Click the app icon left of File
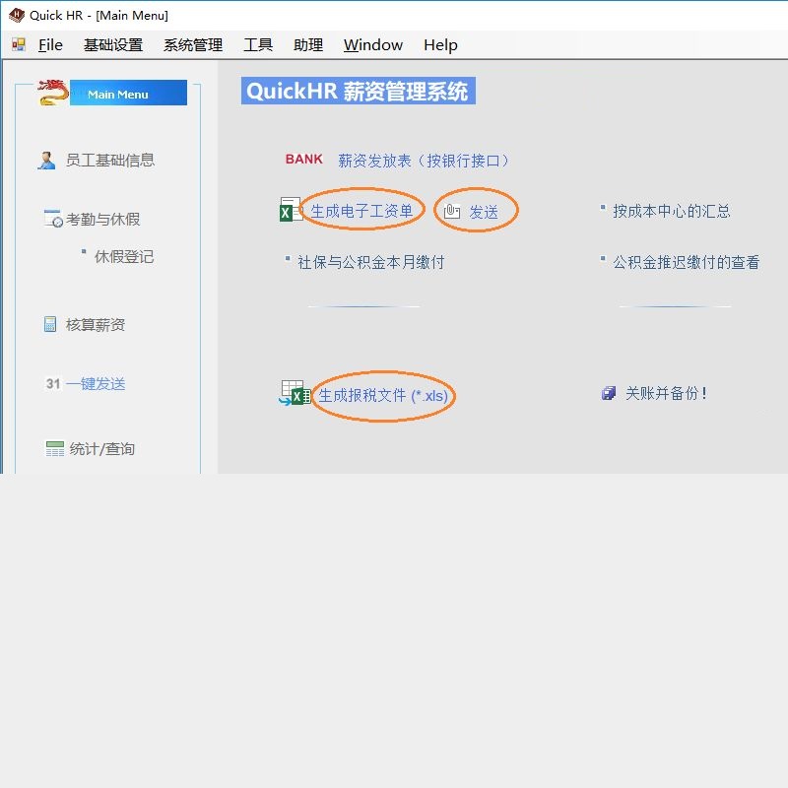Screen dimensions: 788x788 click(19, 44)
